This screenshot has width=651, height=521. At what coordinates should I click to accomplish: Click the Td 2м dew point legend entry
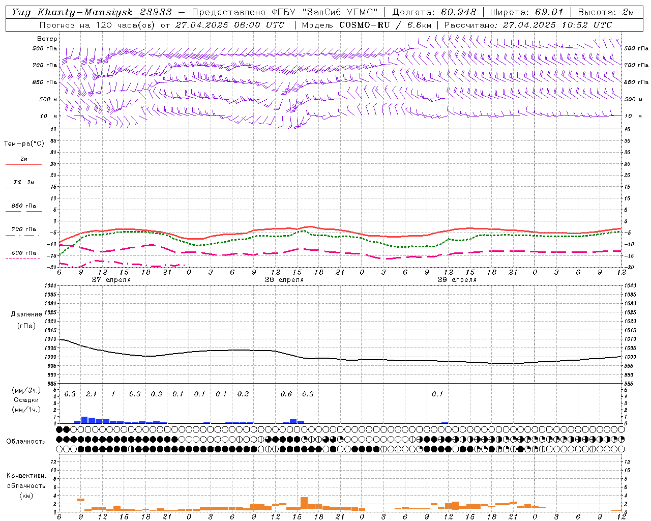point(23,183)
